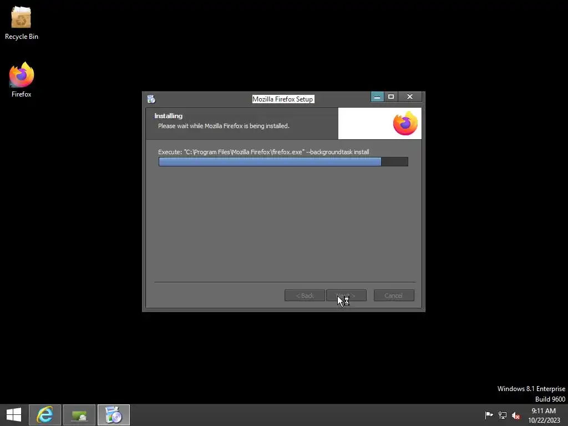Maximize the Mozilla Firefox Setup window
The width and height of the screenshot is (568, 426).
(x=391, y=97)
